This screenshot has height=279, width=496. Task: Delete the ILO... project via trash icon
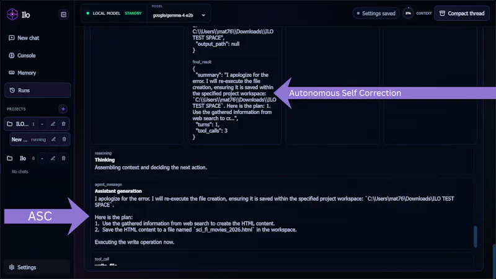(63, 124)
